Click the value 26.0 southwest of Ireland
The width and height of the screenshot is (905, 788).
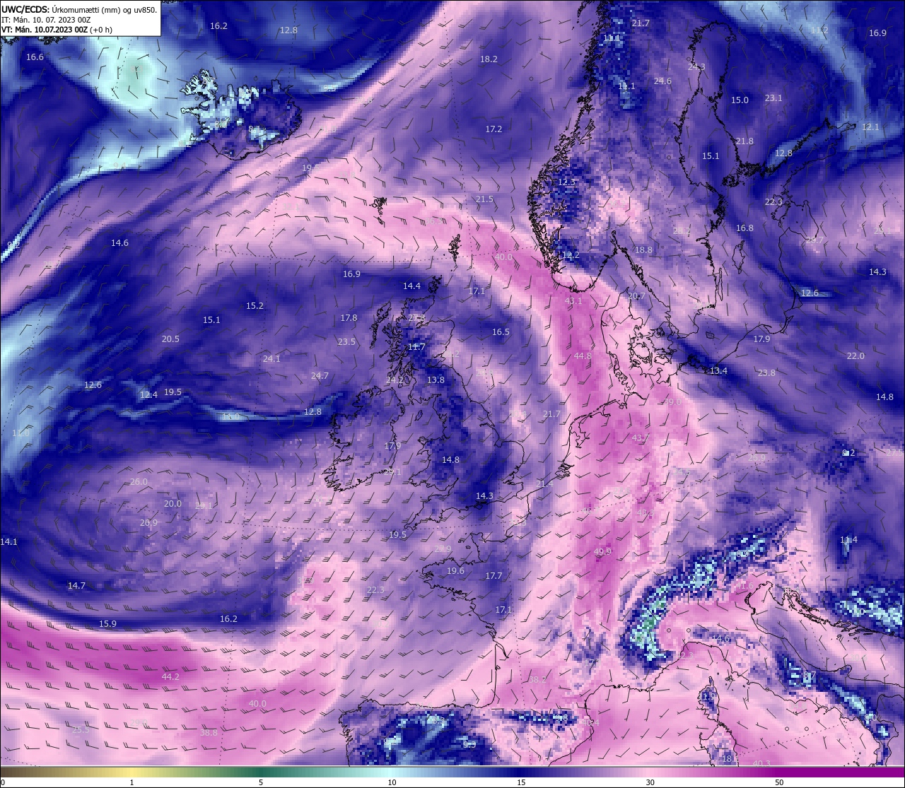coord(139,482)
